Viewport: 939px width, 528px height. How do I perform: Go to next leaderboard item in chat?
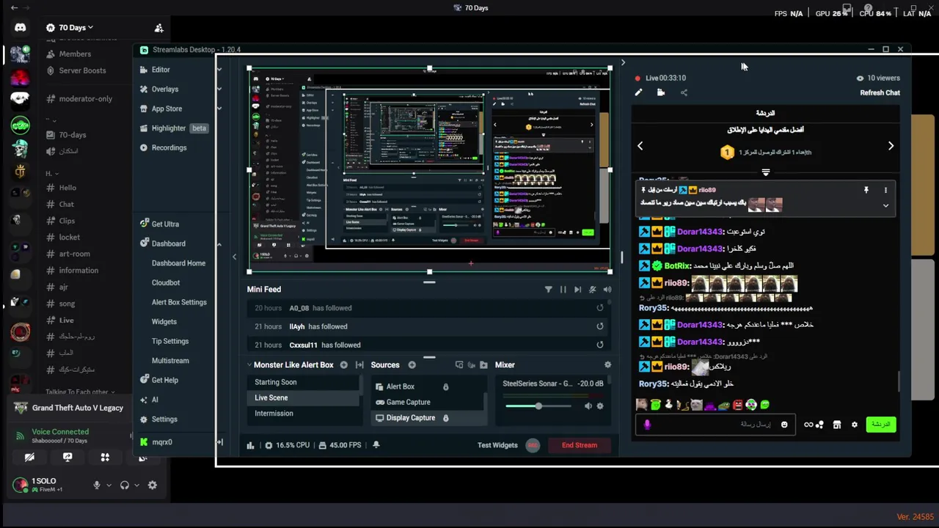(891, 146)
